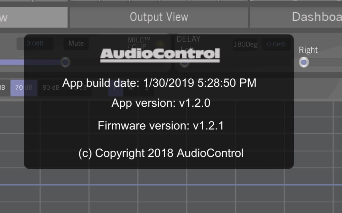This screenshot has width=342, height=213.
Task: Select the 90 dB button behind the dialog
Action: (78, 88)
